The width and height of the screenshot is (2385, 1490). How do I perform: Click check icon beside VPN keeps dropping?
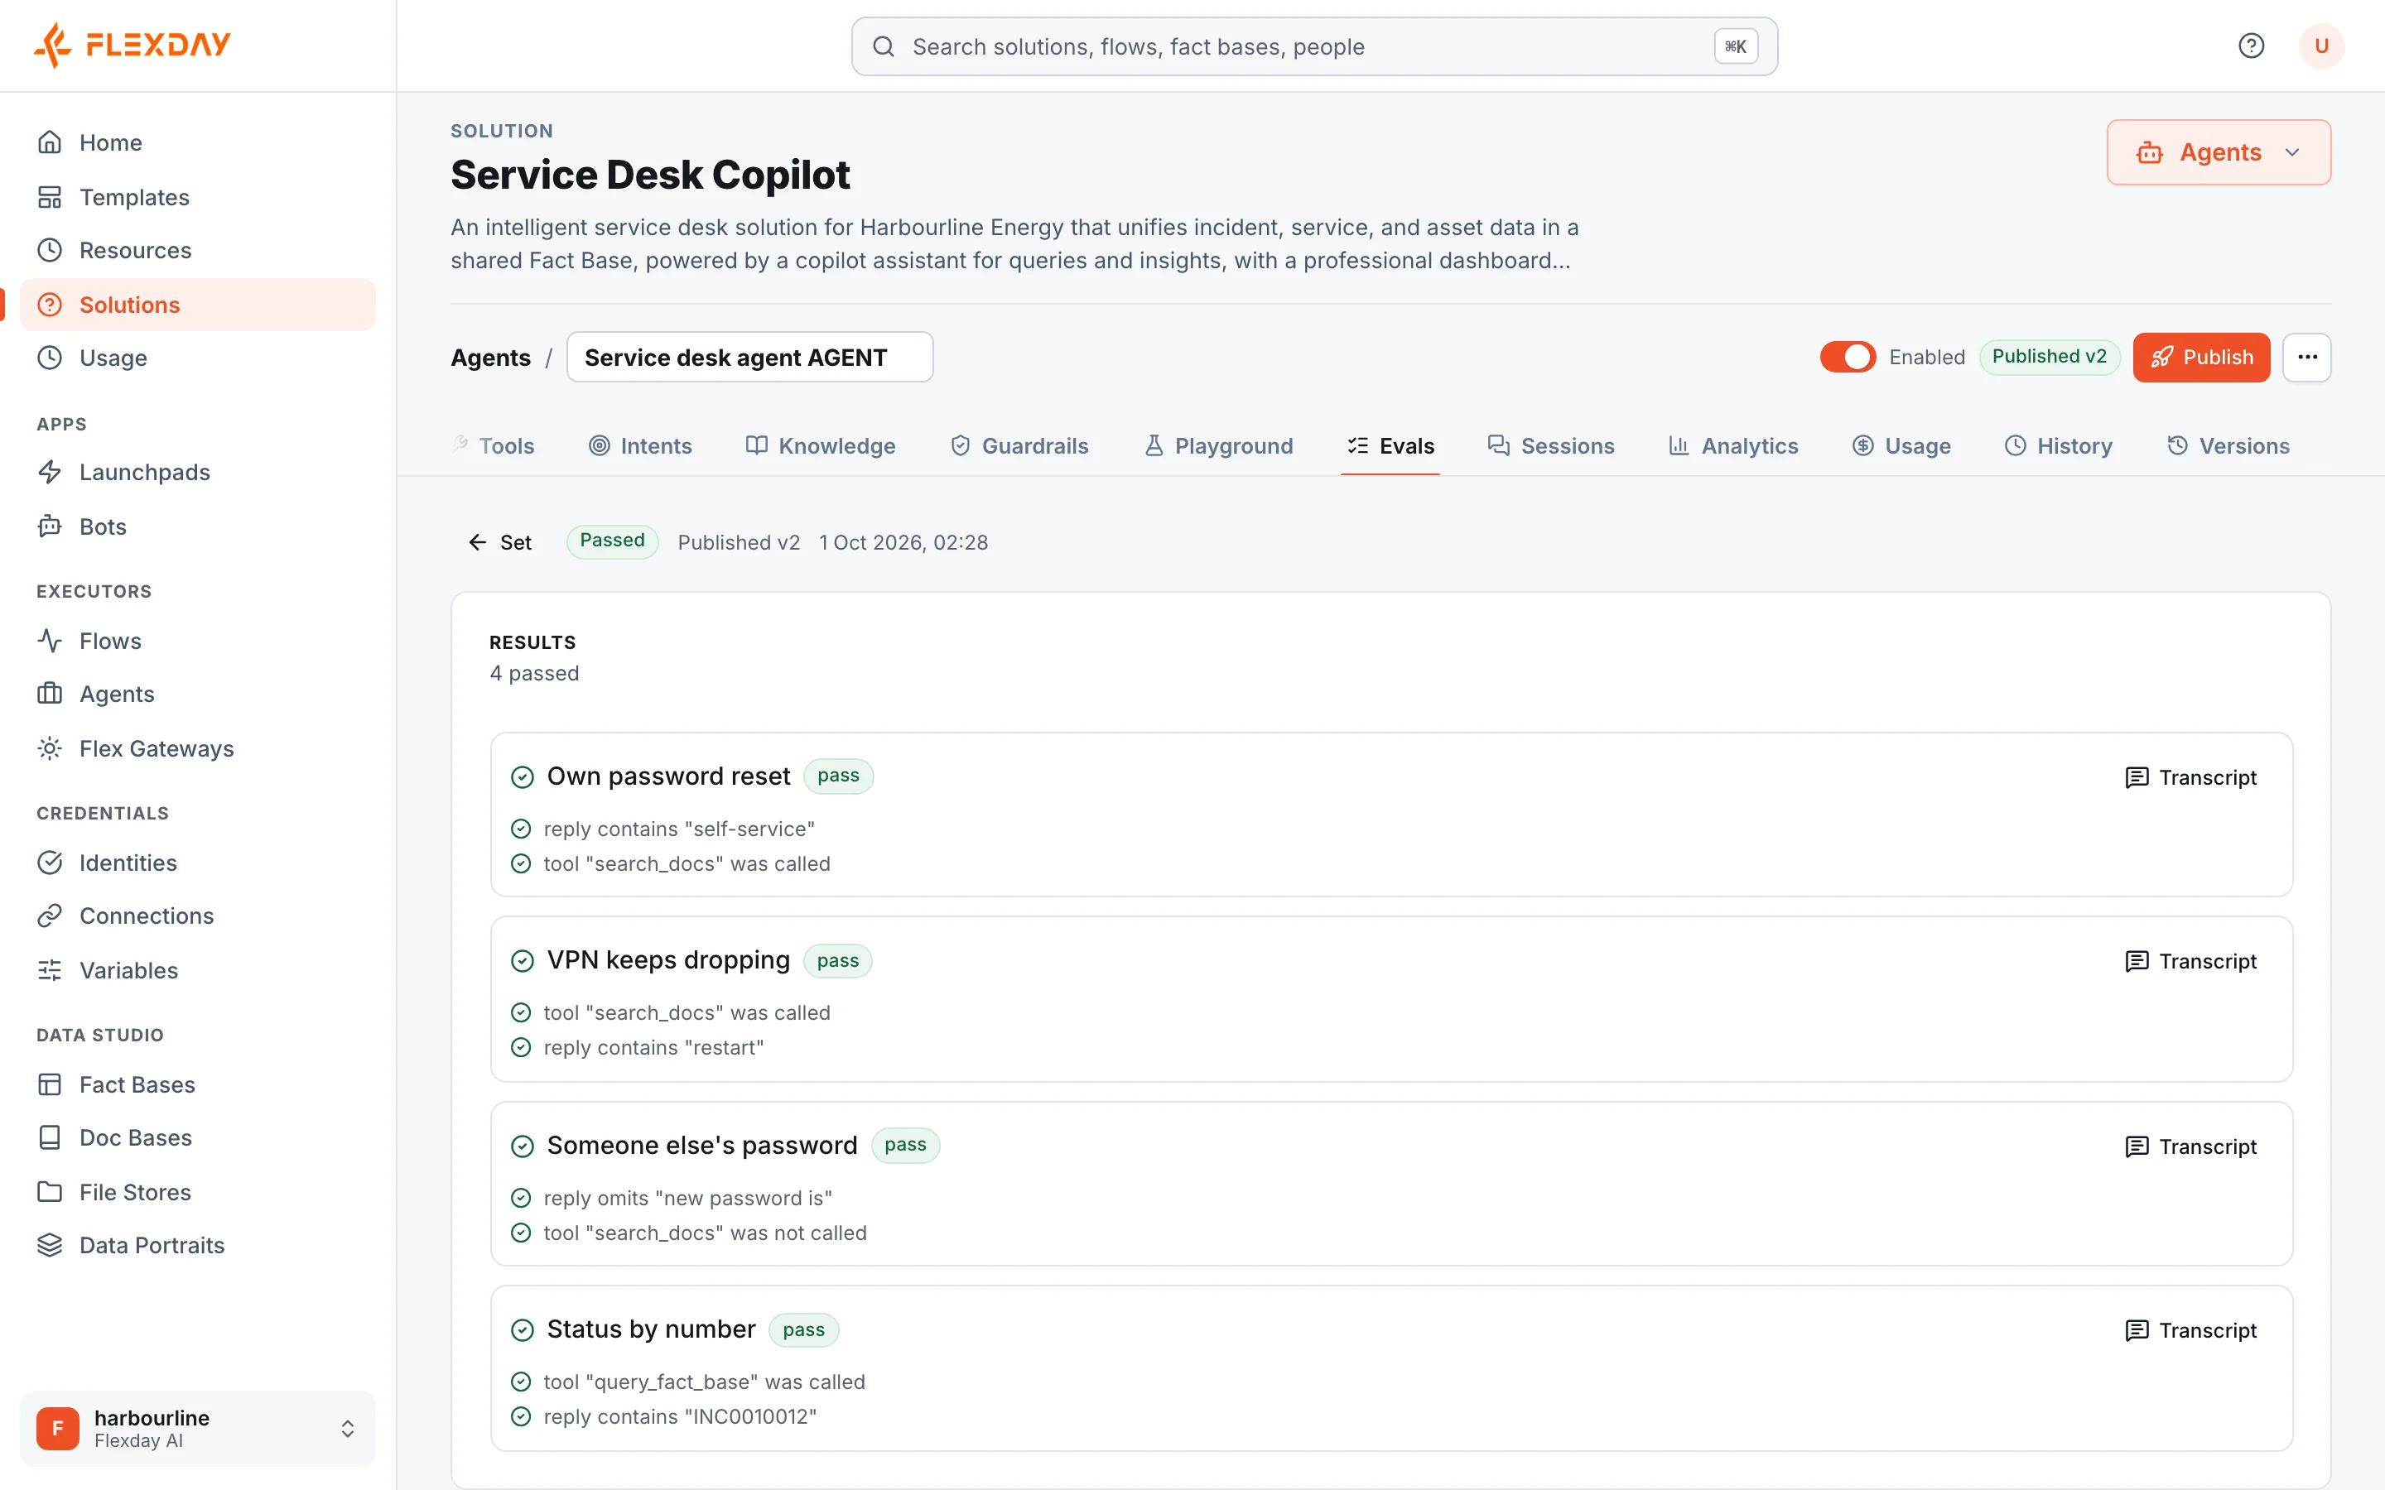point(523,961)
